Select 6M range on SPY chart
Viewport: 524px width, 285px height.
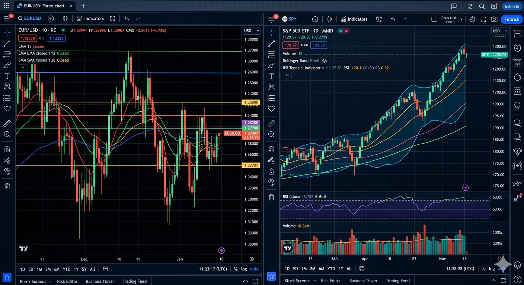pyautogui.click(x=321, y=269)
